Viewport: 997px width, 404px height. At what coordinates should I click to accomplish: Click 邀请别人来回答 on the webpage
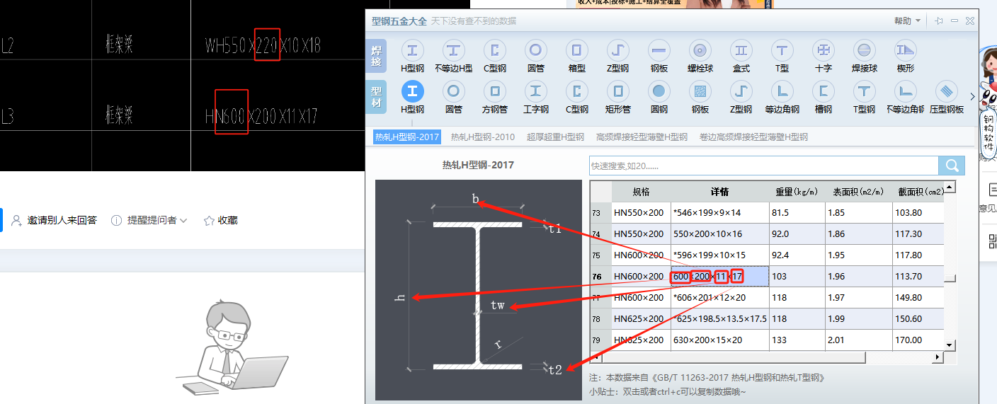[55, 221]
